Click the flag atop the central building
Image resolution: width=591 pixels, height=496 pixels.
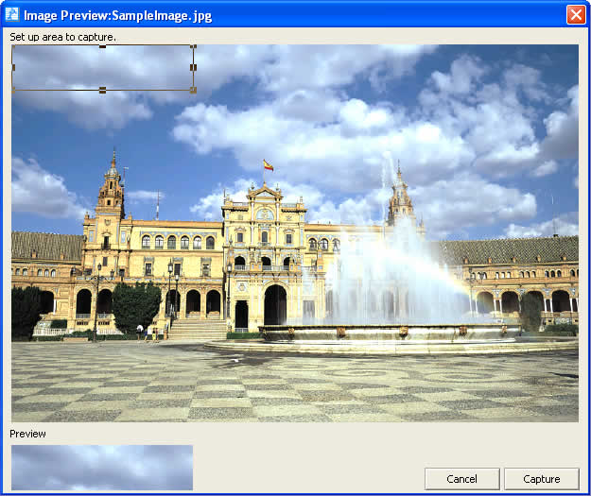tap(268, 165)
